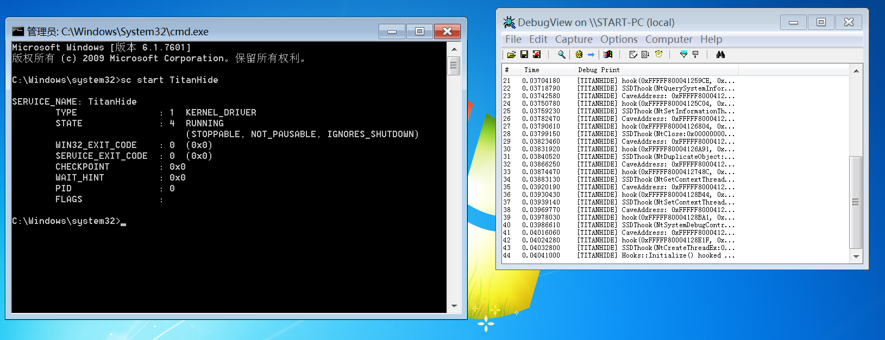Click the binoculars Find icon

721,54
